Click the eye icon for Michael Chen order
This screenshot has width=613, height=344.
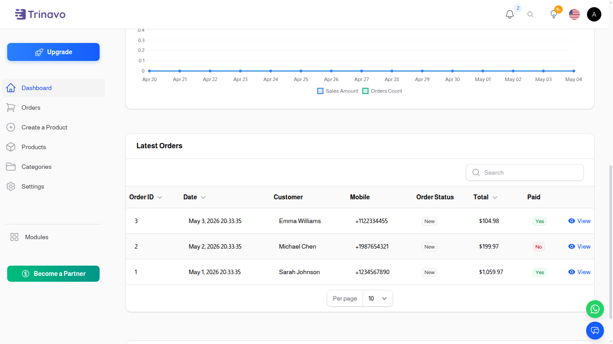click(x=572, y=246)
